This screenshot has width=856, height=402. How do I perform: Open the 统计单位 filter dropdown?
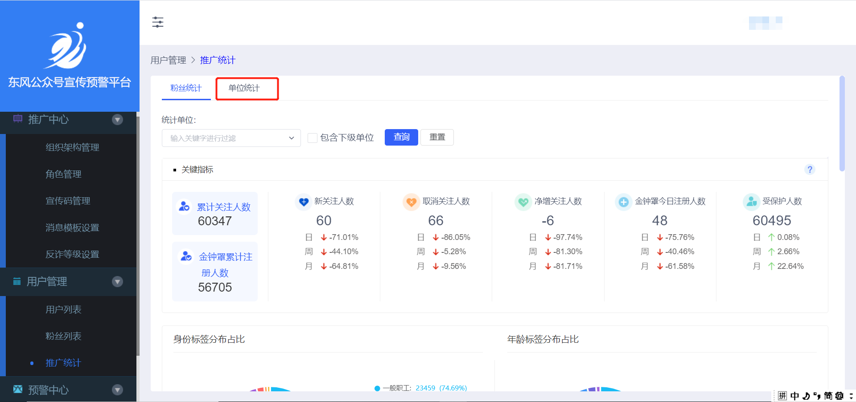[x=231, y=138]
